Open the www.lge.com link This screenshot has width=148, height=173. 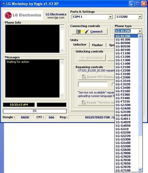pyautogui.click(x=56, y=18)
